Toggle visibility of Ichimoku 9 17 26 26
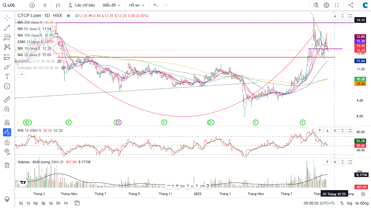 click(x=60, y=62)
